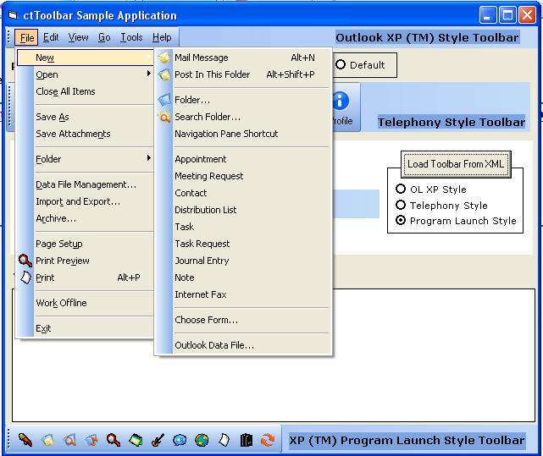This screenshot has width=543, height=456.
Task: Click the pen icon in bottom launch toolbar
Action: pos(25,440)
